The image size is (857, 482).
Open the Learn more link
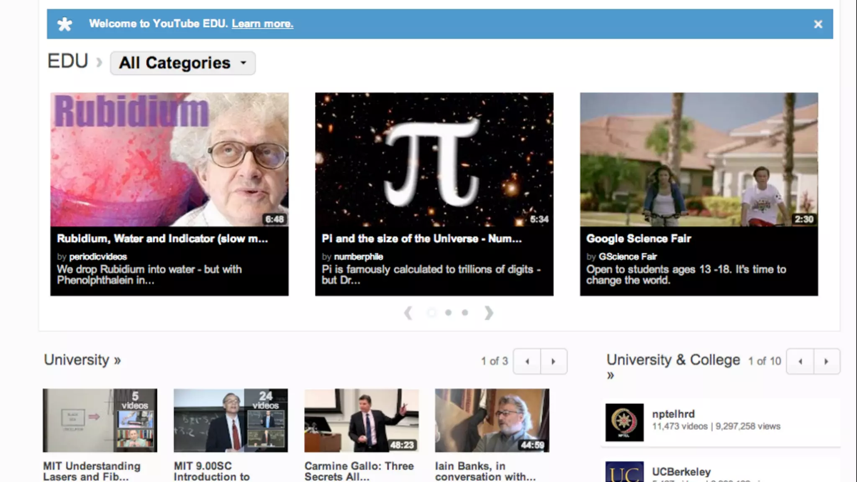(262, 24)
